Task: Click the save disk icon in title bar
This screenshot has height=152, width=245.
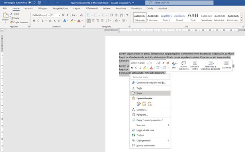Action: point(39,3)
